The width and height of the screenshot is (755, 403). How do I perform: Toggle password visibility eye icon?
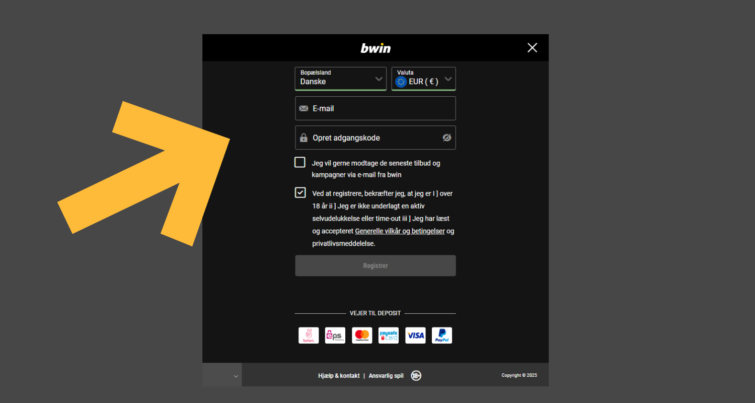click(447, 138)
